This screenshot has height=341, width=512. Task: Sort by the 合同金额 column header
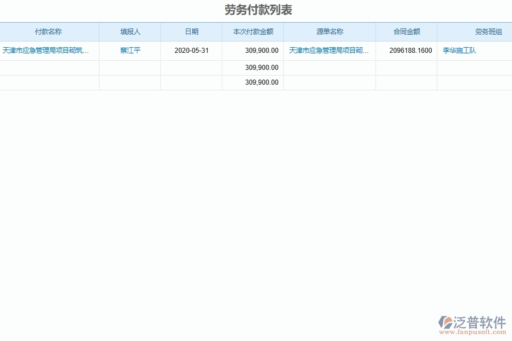tap(406, 32)
